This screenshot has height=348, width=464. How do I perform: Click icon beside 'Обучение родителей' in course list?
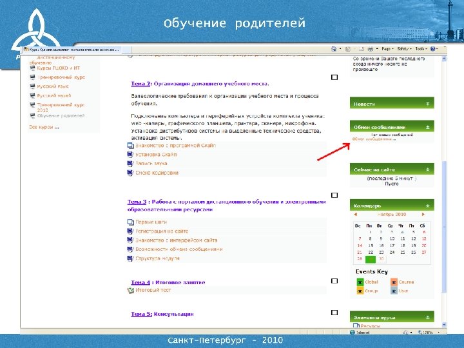(33, 116)
